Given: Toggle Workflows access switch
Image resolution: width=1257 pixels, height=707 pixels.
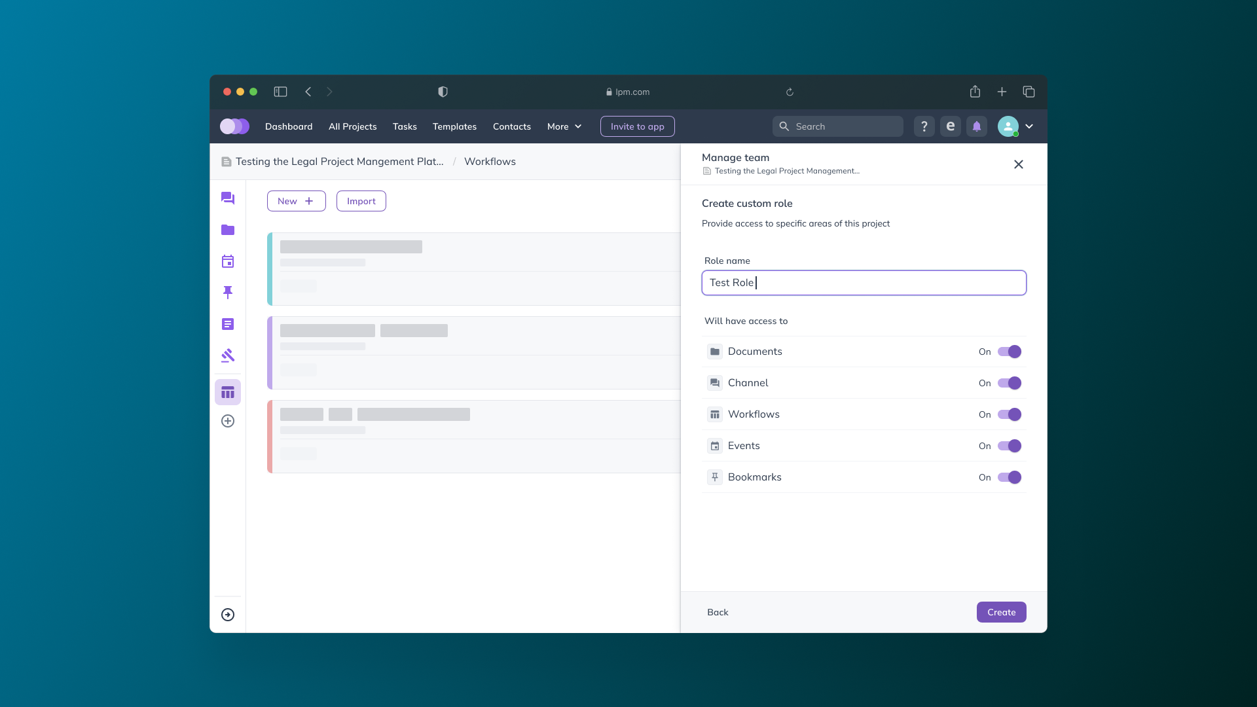Looking at the screenshot, I should [x=1010, y=414].
